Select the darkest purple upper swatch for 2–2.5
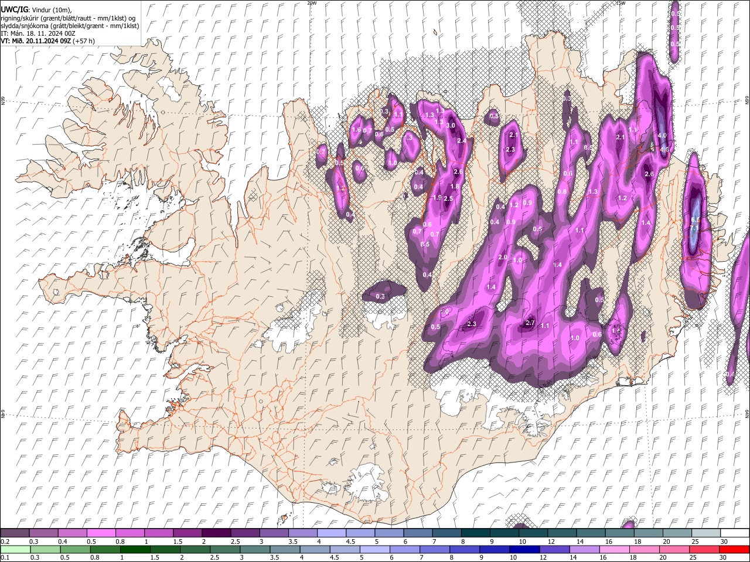The image size is (750, 562). pyautogui.click(x=216, y=533)
